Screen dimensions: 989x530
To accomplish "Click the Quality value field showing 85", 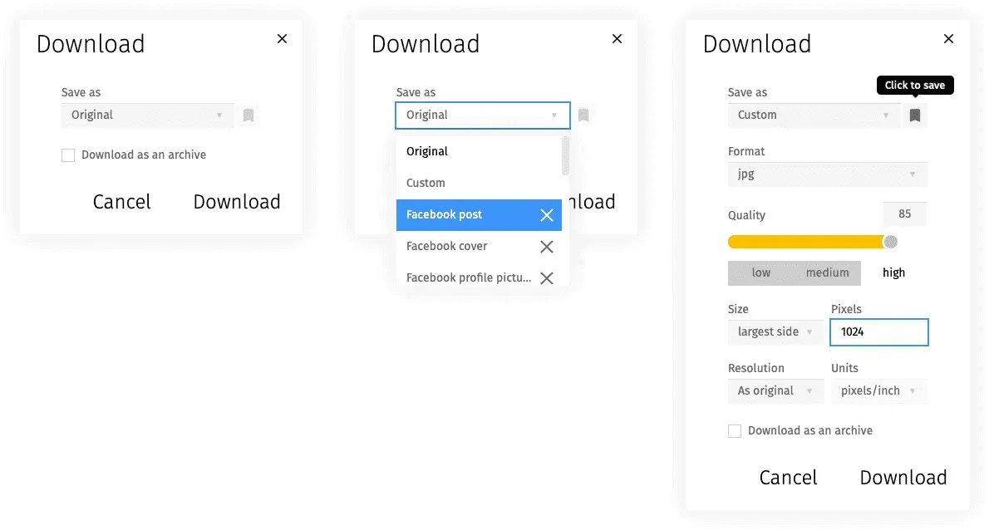I will pos(904,214).
